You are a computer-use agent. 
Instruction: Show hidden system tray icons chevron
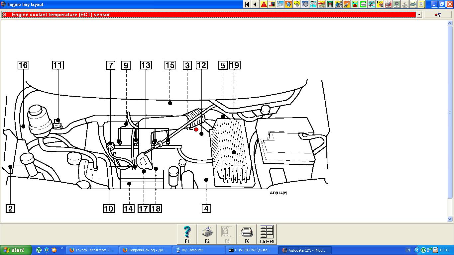(417, 250)
